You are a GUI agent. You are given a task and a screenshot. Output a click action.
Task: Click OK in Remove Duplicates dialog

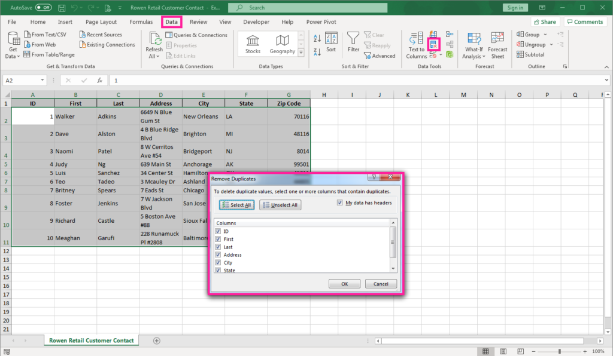click(x=344, y=284)
